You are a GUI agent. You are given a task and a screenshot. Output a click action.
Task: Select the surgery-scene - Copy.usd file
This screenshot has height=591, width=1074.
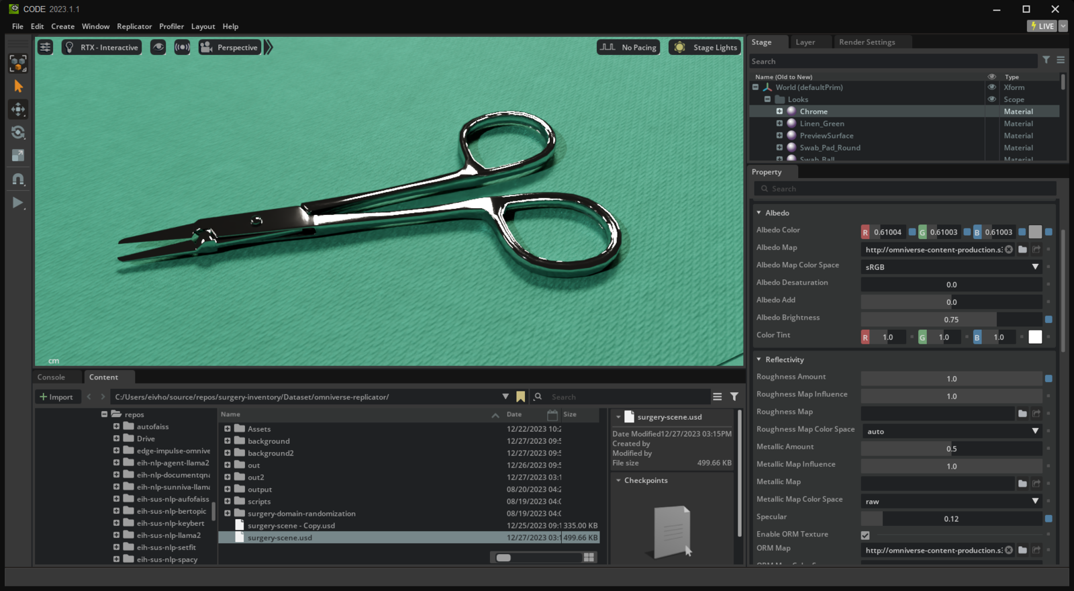(x=291, y=526)
